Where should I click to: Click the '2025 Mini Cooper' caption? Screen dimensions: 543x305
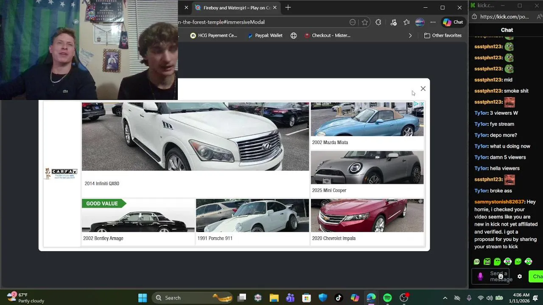click(x=329, y=190)
